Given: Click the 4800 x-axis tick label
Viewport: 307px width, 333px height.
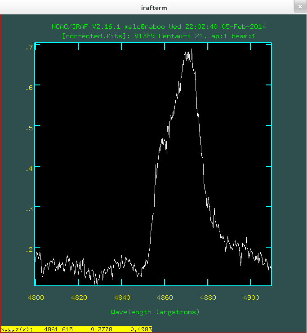Looking at the screenshot, I should tap(36, 297).
